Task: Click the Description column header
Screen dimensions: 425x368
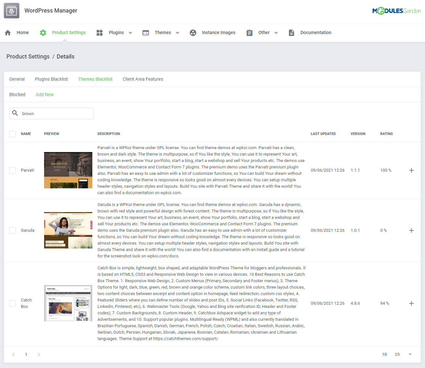Action: click(109, 134)
